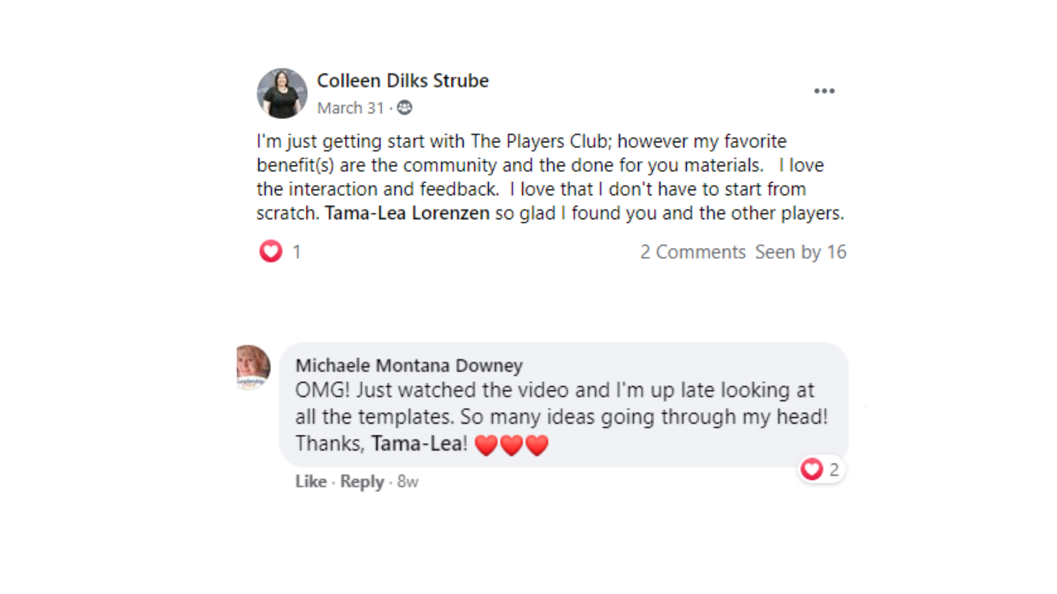View the Seen by 16 list
1057x594 pixels.
(x=801, y=252)
